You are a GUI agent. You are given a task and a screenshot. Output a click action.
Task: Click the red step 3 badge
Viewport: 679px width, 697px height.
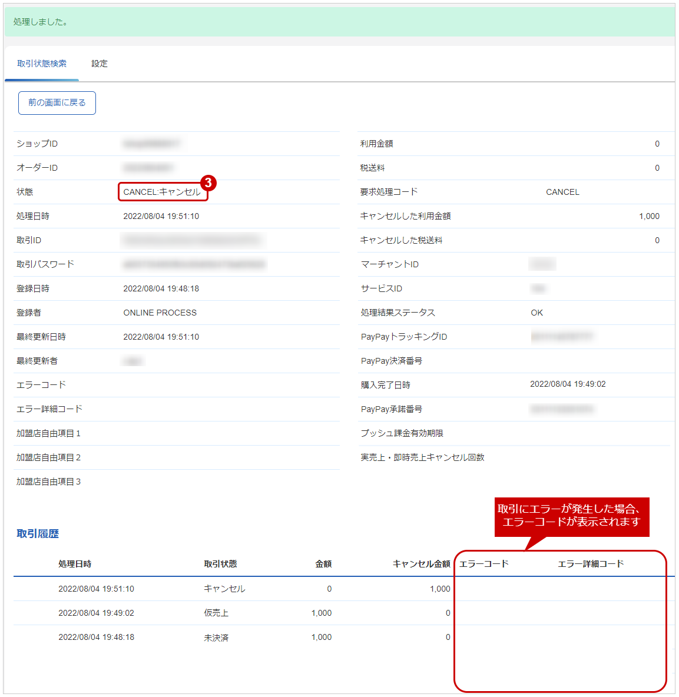coord(208,182)
